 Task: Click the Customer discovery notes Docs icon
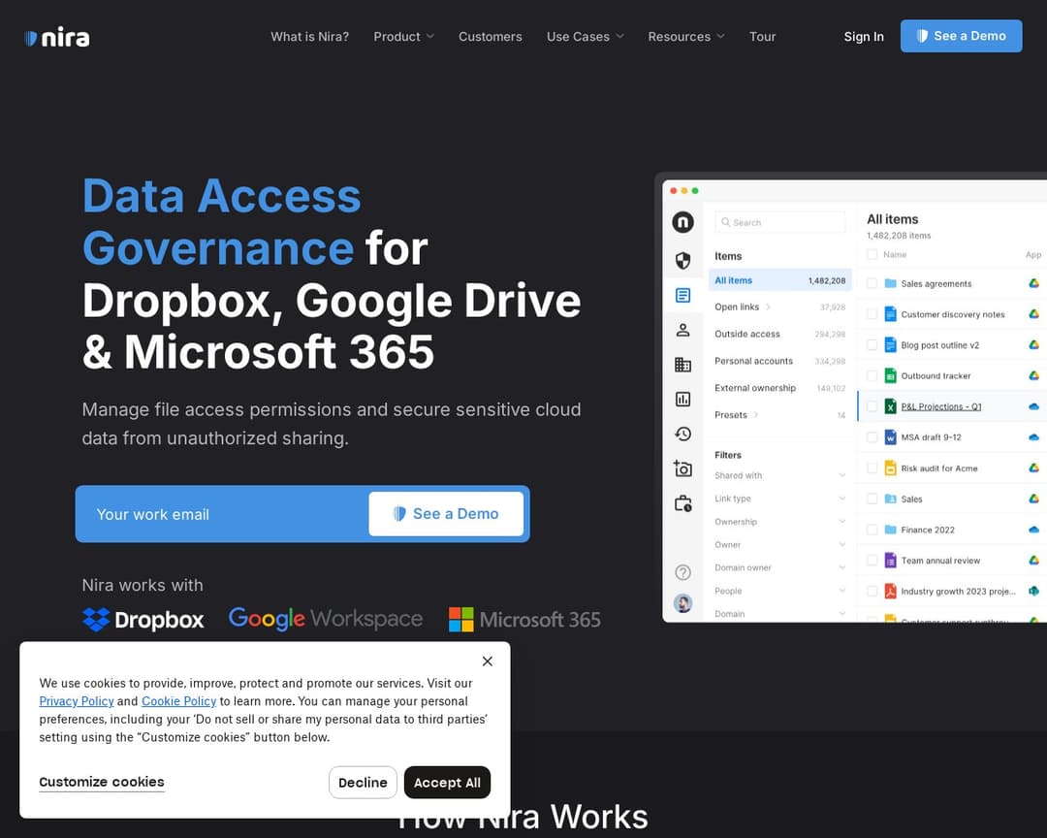890,314
